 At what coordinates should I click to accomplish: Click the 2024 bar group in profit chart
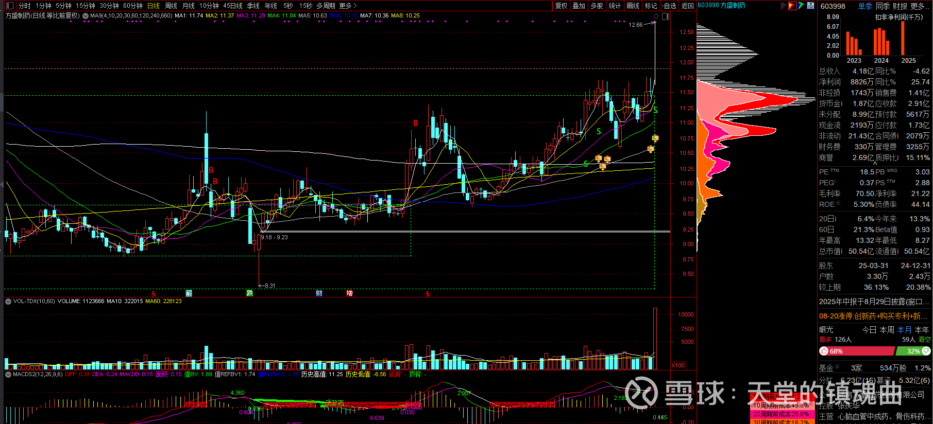(x=881, y=41)
